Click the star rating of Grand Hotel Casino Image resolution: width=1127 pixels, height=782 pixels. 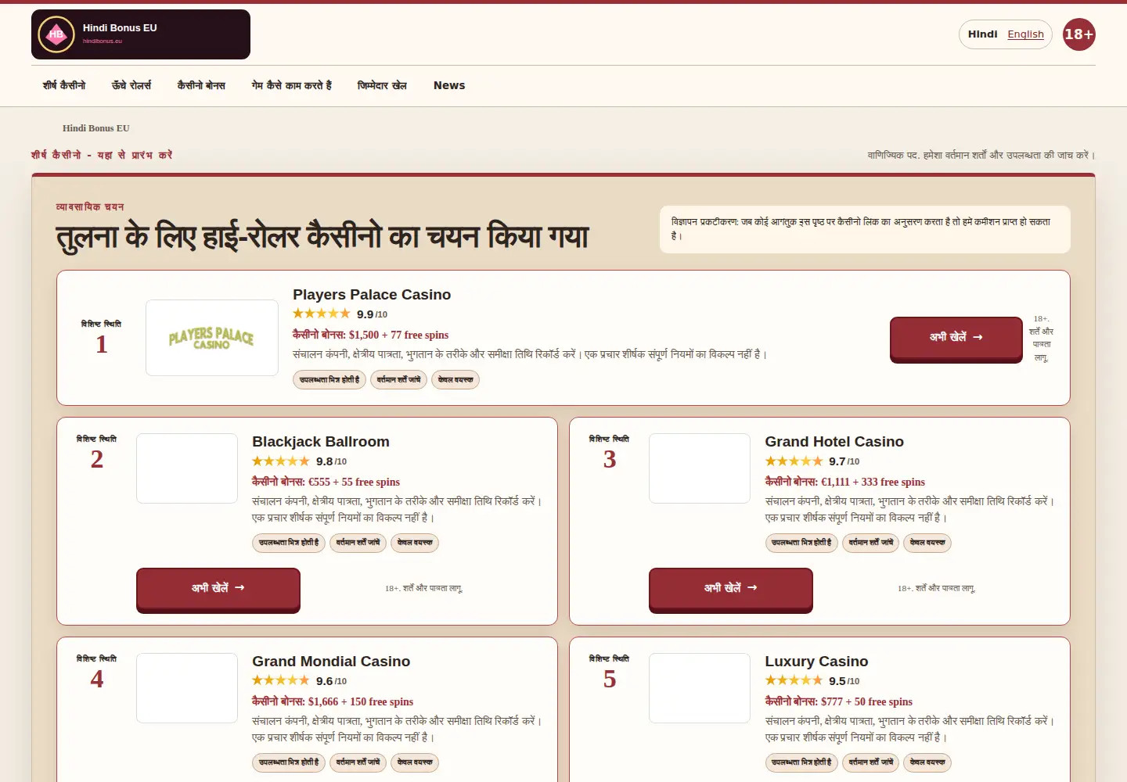[x=794, y=461]
